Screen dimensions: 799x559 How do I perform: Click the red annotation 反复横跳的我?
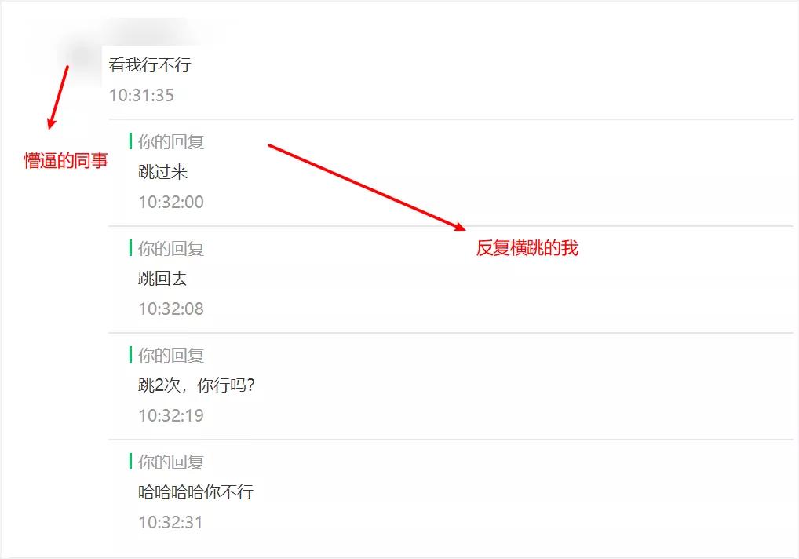(527, 248)
